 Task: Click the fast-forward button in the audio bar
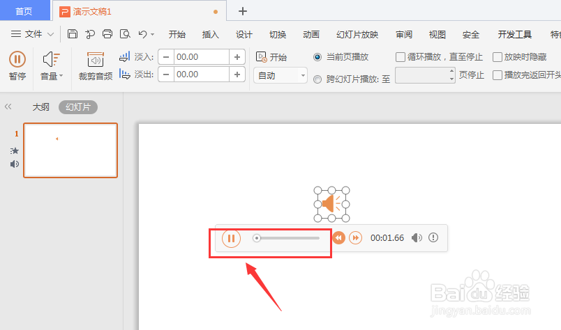355,238
